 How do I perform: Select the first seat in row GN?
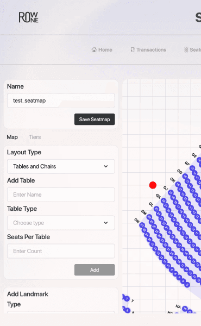(142, 225)
